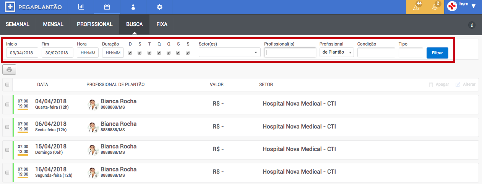The image size is (482, 184).
Task: Click the Filtrar button
Action: tap(437, 53)
